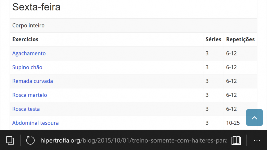Viewport: 267px width, 150px height.
Task: Open the browser tabs view icon
Action: tap(10, 140)
